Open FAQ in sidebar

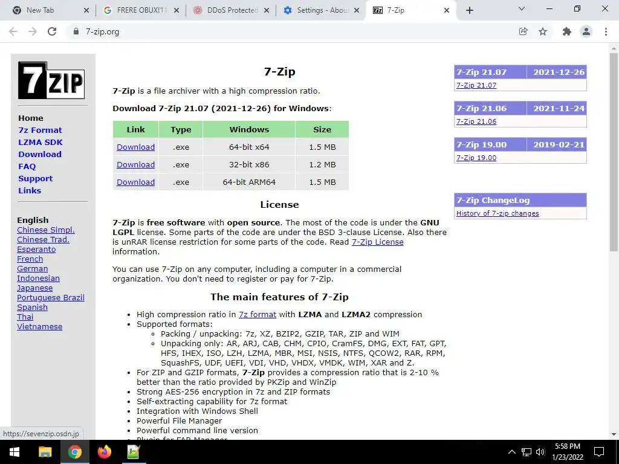27,167
